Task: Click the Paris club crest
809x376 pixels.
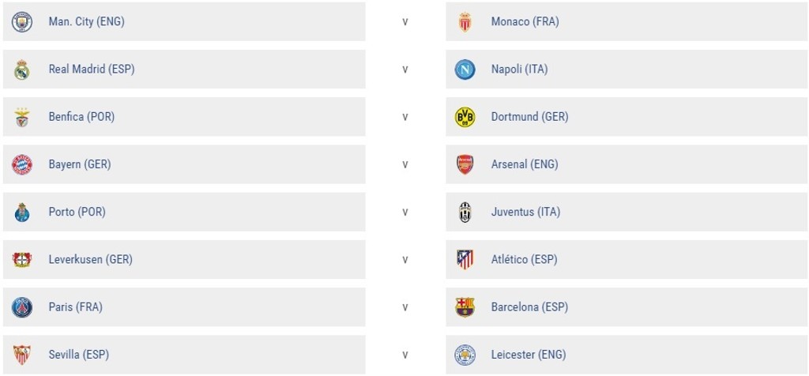Action: pos(22,307)
